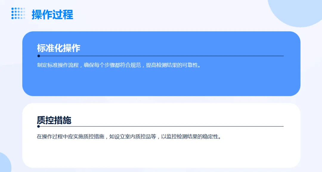Select the heading 质控措施
Image resolution: width=322 pixels, height=172 pixels.
[x=54, y=120]
